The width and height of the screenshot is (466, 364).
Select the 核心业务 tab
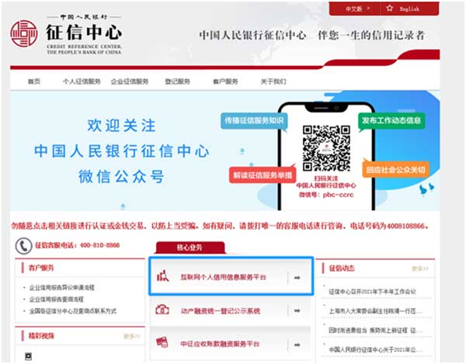(x=190, y=248)
